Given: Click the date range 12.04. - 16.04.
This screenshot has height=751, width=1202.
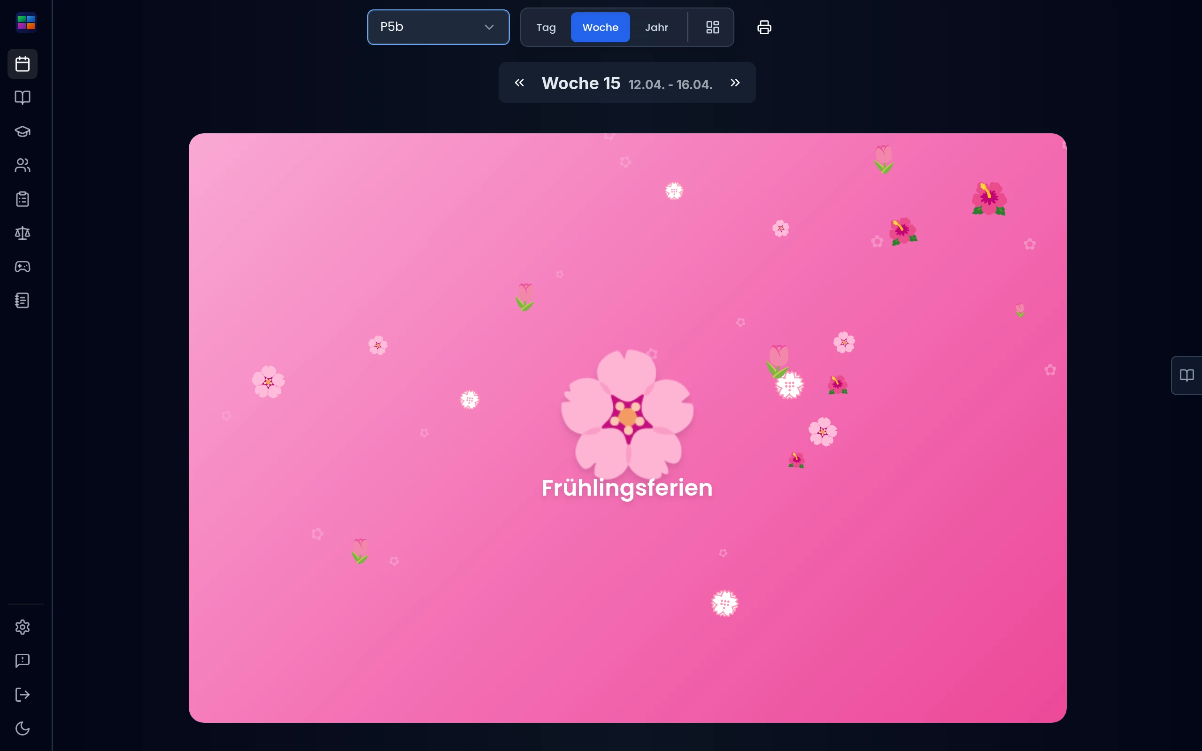Looking at the screenshot, I should pyautogui.click(x=670, y=84).
